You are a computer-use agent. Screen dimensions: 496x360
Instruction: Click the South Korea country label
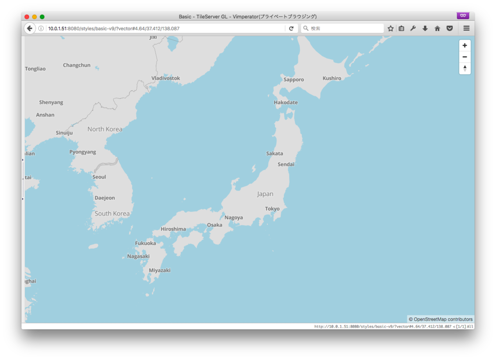[112, 214]
